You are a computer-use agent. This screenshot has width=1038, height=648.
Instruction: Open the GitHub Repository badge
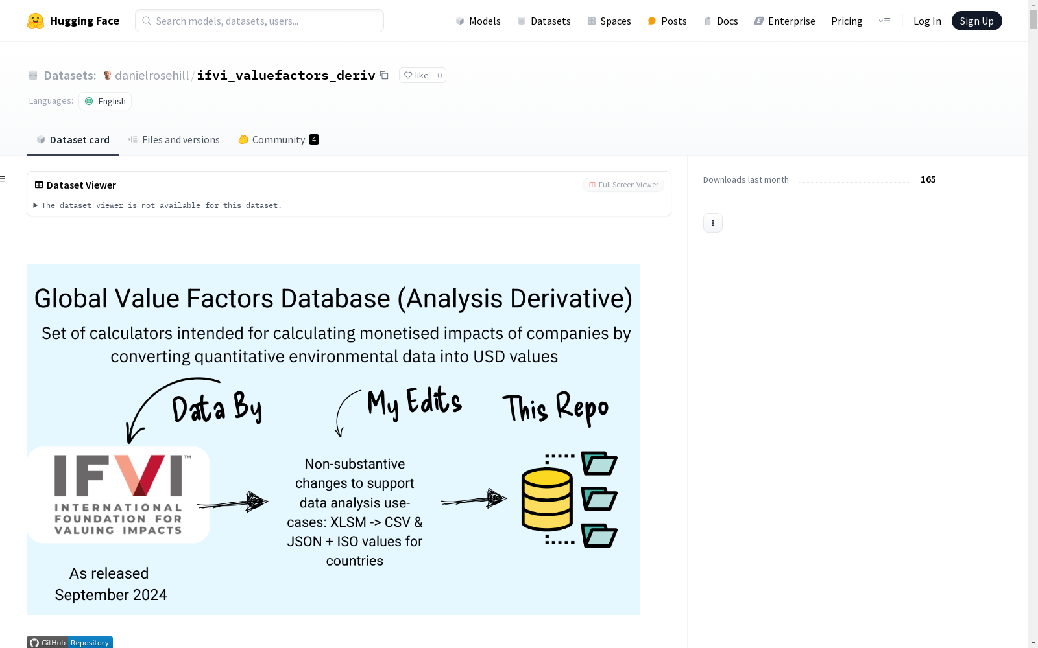pos(69,642)
